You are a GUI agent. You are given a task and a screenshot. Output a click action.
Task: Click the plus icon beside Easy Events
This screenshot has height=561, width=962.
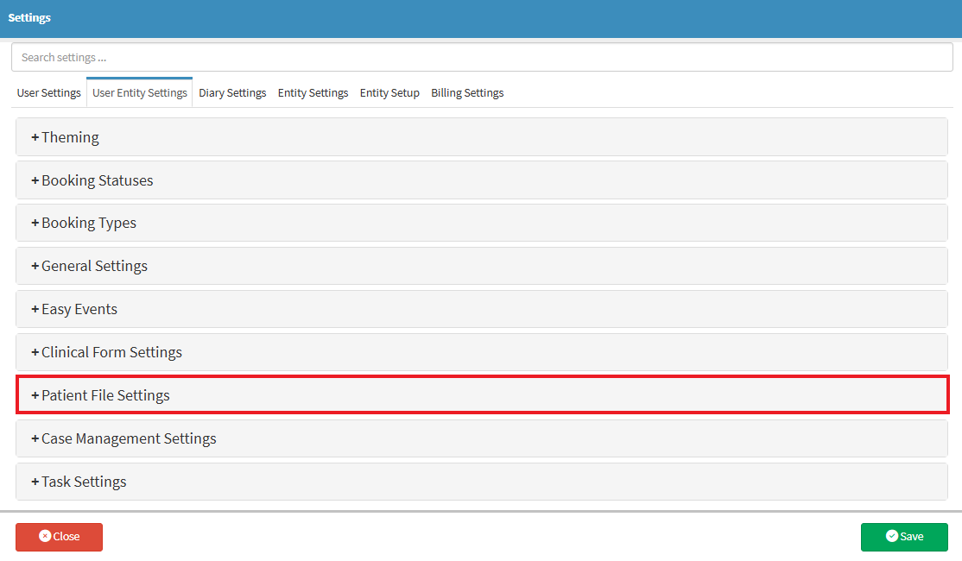point(35,310)
